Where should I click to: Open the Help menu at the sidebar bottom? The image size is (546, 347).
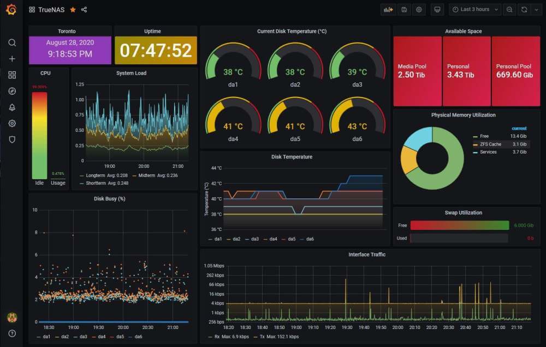pyautogui.click(x=11, y=333)
